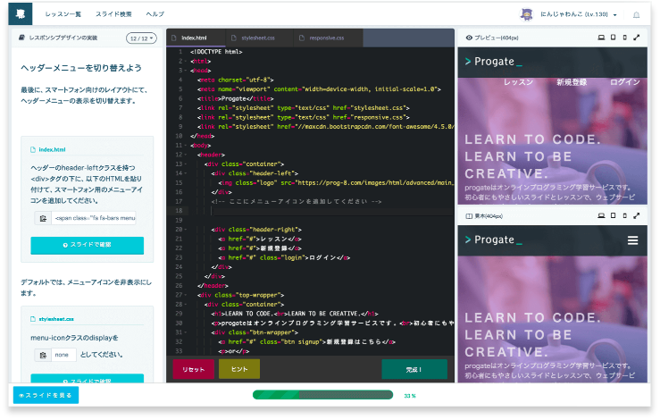Open the hamburger menu in the 見本 sample

632,240
